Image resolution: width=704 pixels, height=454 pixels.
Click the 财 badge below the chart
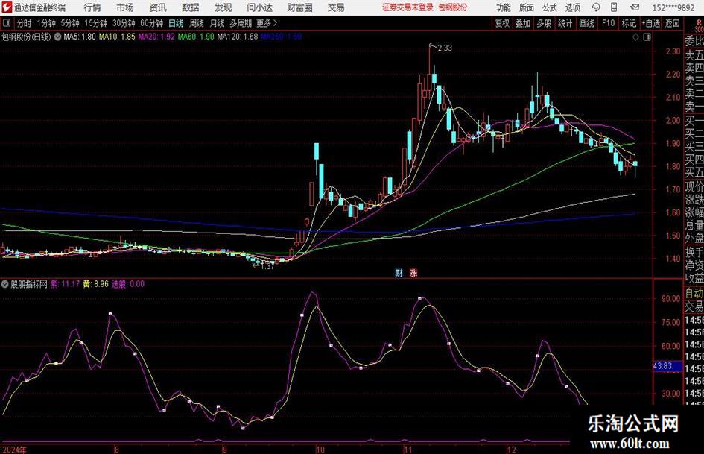pyautogui.click(x=399, y=272)
